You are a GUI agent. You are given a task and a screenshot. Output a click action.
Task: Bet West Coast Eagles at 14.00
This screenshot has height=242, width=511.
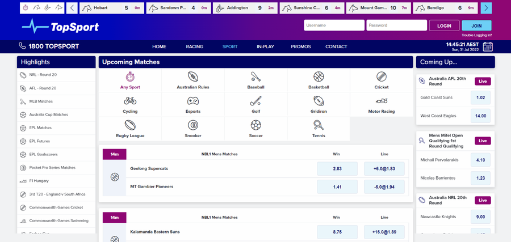481,116
